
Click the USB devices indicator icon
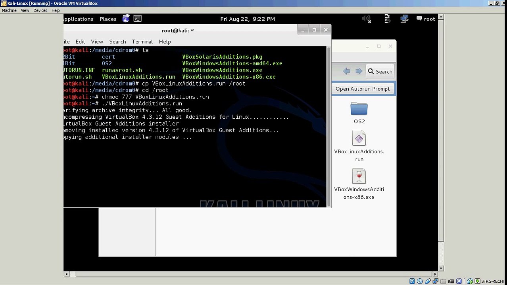428,281
